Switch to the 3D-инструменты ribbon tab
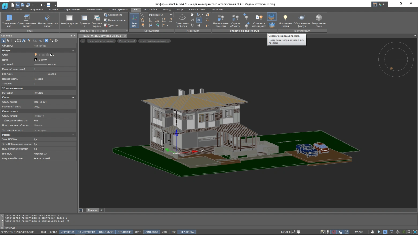This screenshot has height=235, width=418. 118,10
